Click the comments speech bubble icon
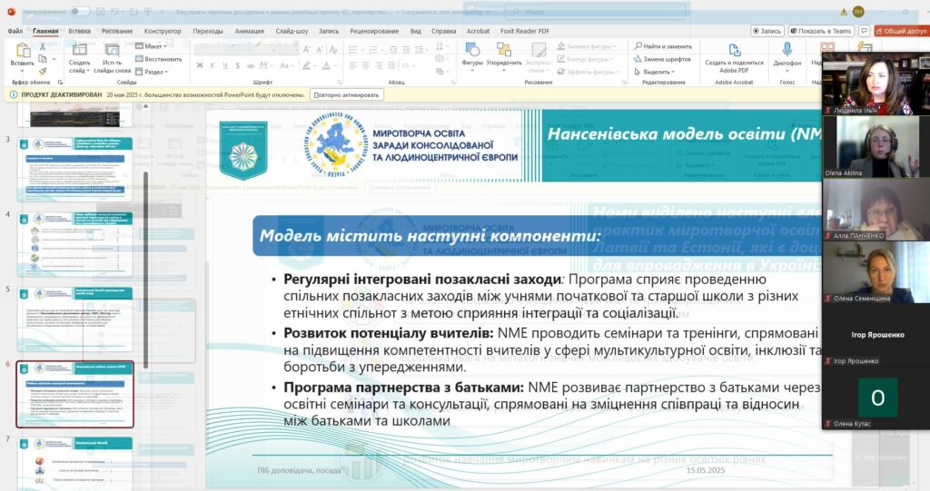930x491 pixels. [864, 31]
